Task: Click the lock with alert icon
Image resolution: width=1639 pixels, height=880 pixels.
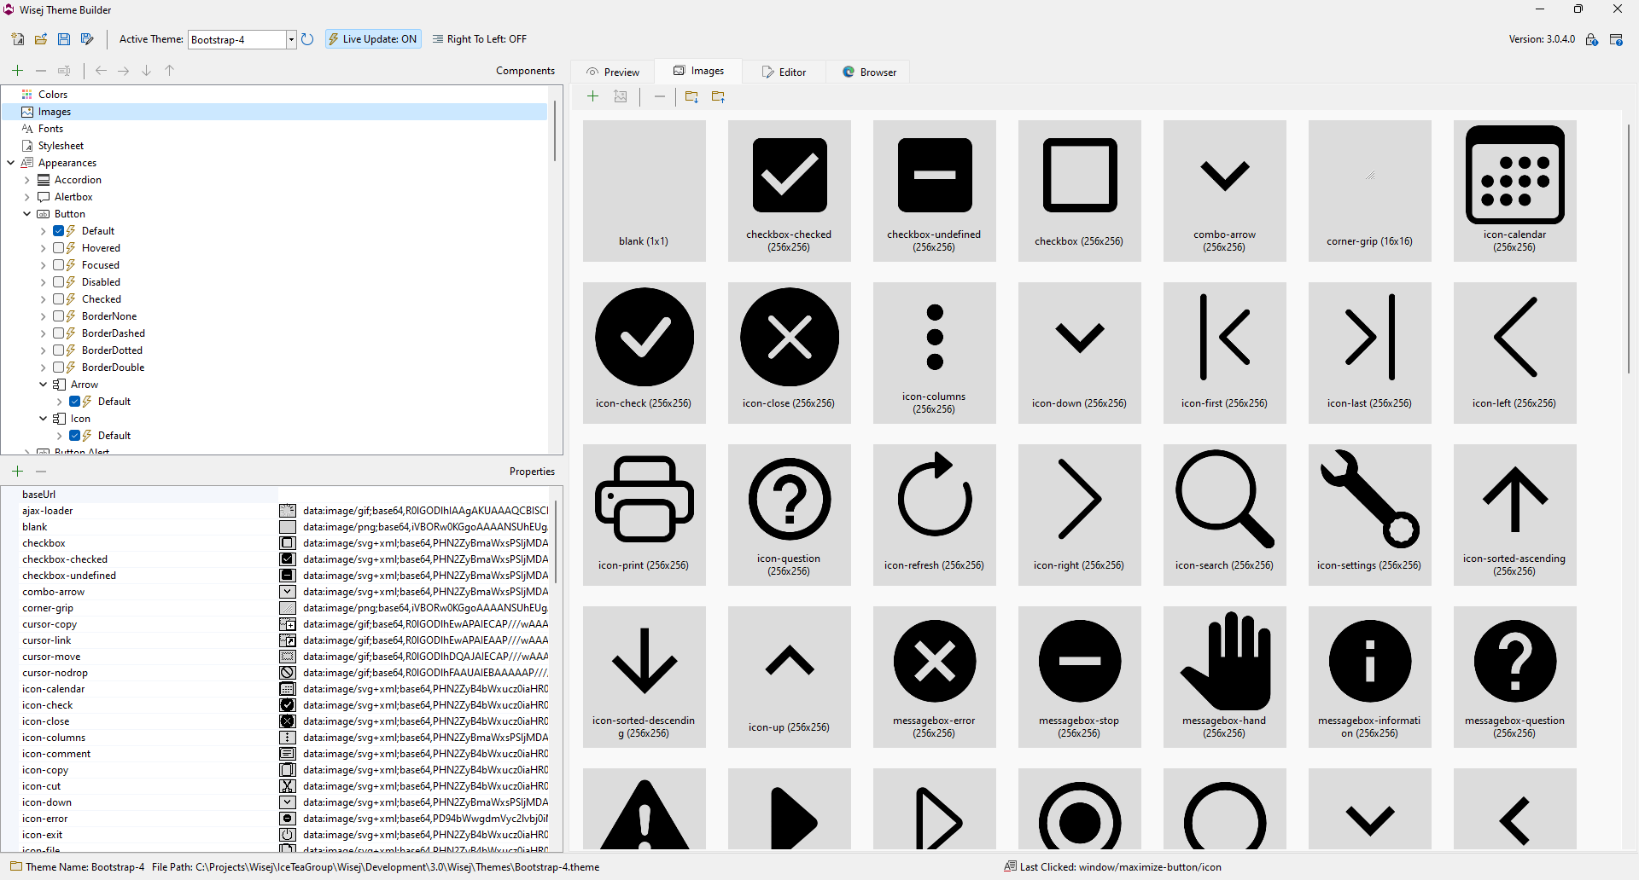Action: pyautogui.click(x=1592, y=39)
